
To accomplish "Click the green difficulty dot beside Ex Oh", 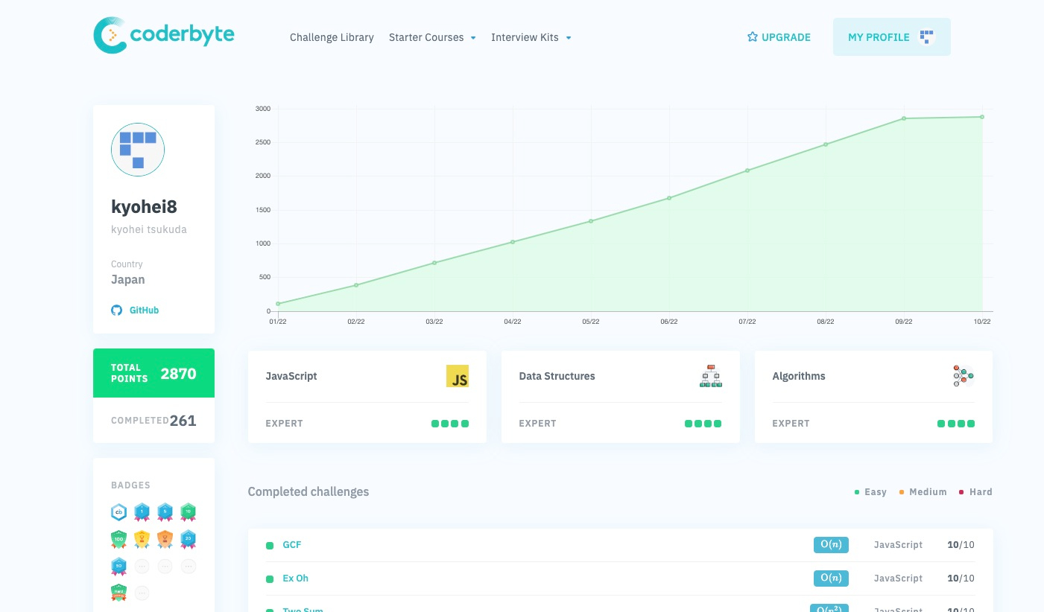I will pyautogui.click(x=270, y=579).
